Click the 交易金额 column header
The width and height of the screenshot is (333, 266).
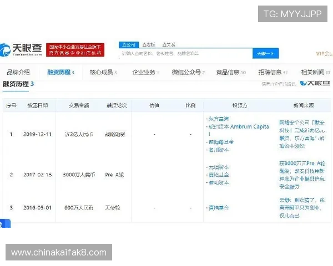pyautogui.click(x=79, y=105)
